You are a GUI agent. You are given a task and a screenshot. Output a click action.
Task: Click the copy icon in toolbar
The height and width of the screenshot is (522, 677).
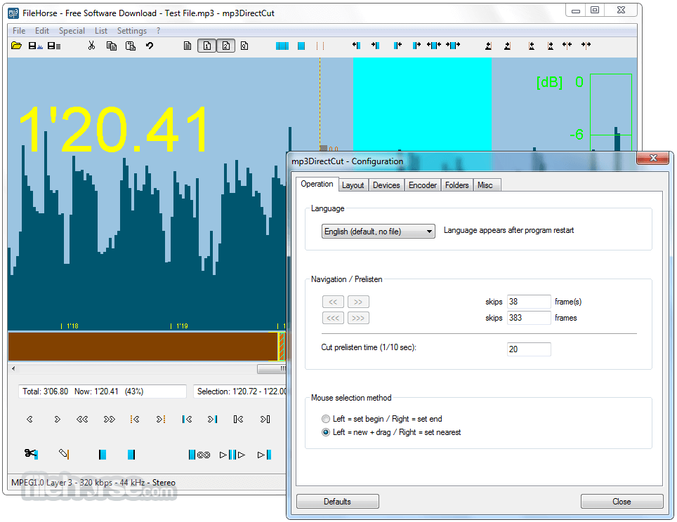pyautogui.click(x=112, y=46)
